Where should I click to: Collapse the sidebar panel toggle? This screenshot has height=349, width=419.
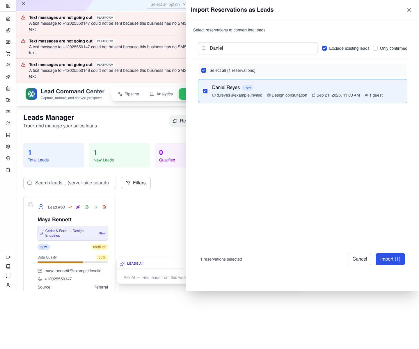tap(8, 6)
